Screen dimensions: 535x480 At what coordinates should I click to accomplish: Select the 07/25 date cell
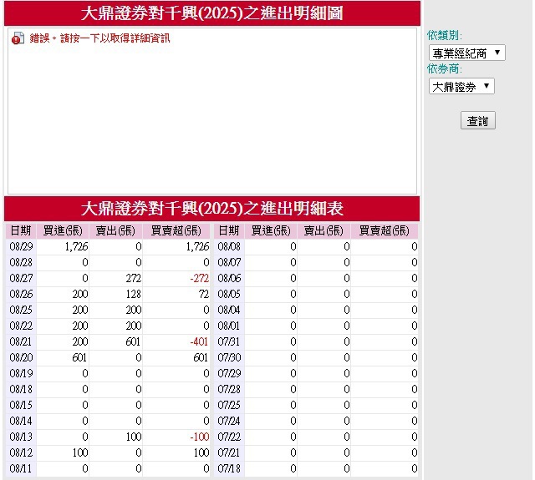click(x=229, y=405)
